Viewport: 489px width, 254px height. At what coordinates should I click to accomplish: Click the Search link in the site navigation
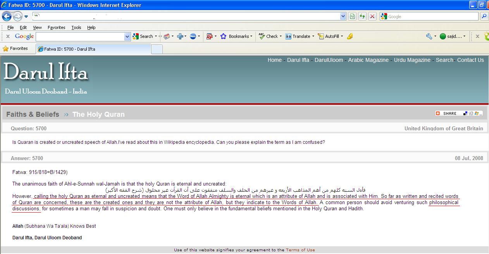click(x=444, y=60)
